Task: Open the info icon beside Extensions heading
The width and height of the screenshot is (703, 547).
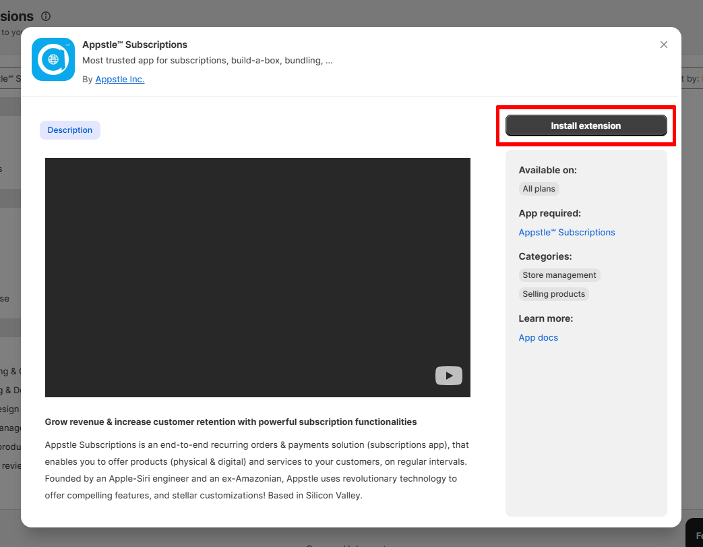Action: (46, 16)
